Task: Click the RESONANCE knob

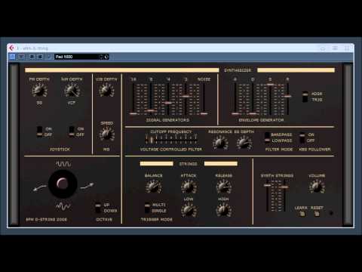Action: point(220,143)
